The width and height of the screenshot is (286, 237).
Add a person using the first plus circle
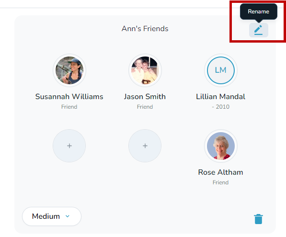69,146
